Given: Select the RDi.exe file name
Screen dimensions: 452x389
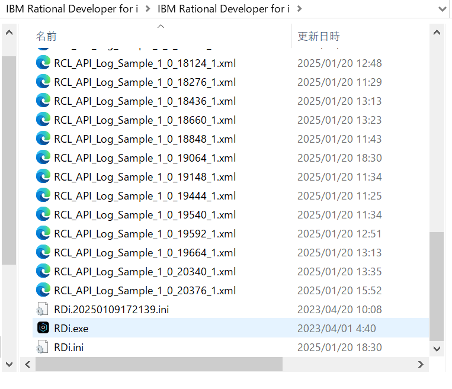Looking at the screenshot, I should coord(71,329).
